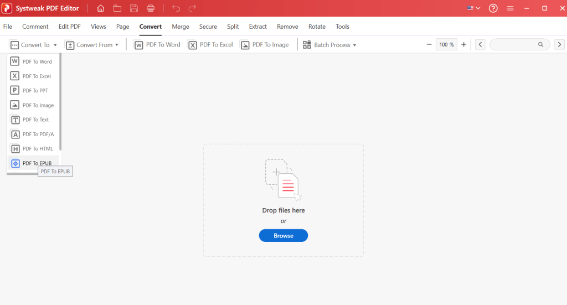Open the Rotate tab
The height and width of the screenshot is (305, 567).
pos(317,27)
